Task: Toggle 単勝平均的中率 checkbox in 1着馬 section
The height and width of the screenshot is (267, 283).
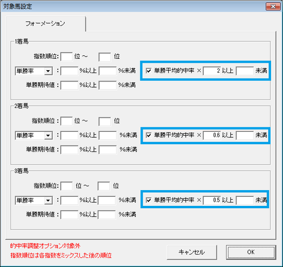Action: [x=149, y=71]
